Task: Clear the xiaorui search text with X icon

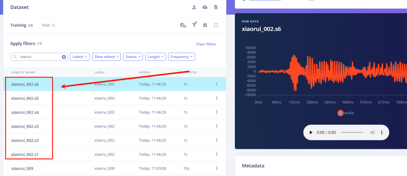Action: (x=64, y=57)
